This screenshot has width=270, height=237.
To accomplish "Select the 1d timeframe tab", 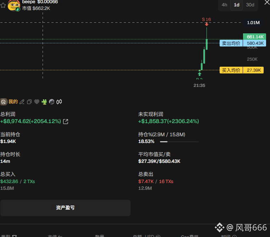I will (236, 5).
